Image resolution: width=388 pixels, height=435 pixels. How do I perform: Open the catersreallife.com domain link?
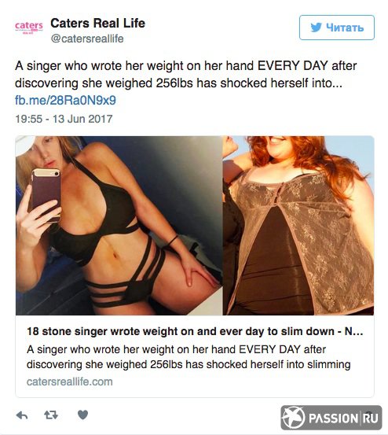click(x=70, y=382)
